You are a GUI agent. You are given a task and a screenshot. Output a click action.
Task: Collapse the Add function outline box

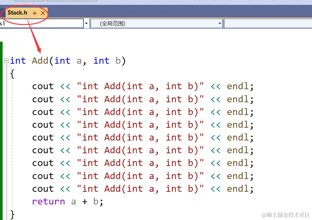(6, 61)
